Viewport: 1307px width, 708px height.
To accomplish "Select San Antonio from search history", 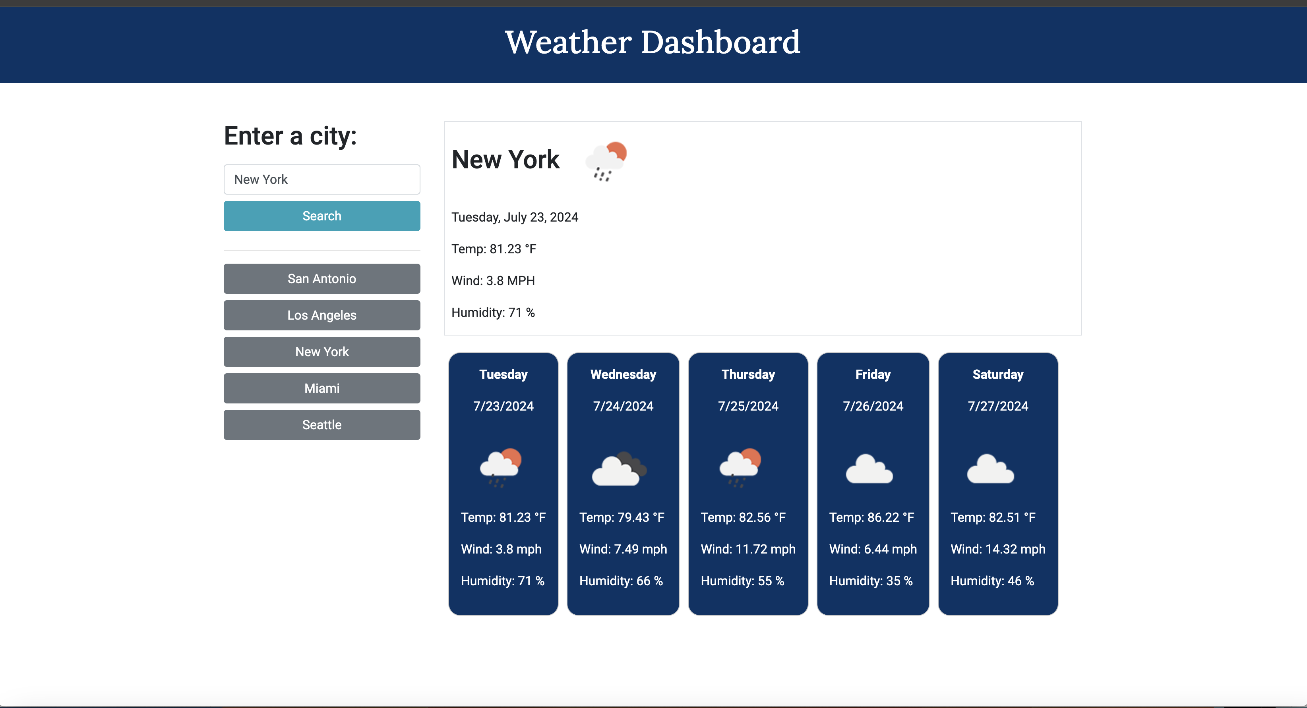I will (321, 278).
